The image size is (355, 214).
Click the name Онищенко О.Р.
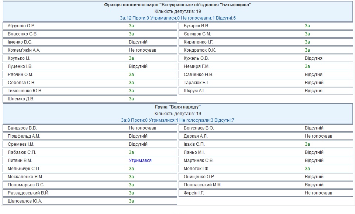click(199, 177)
